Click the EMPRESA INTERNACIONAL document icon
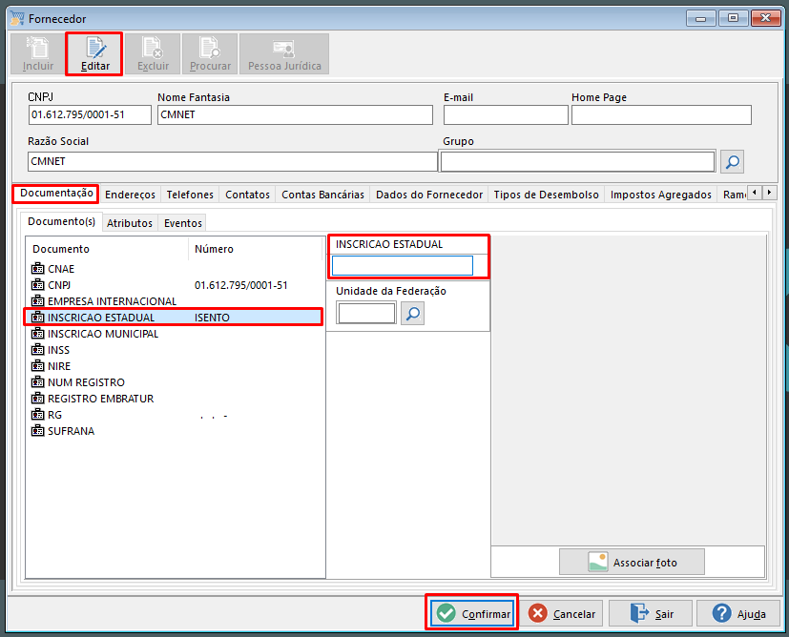Image resolution: width=789 pixels, height=637 pixels. coord(38,301)
